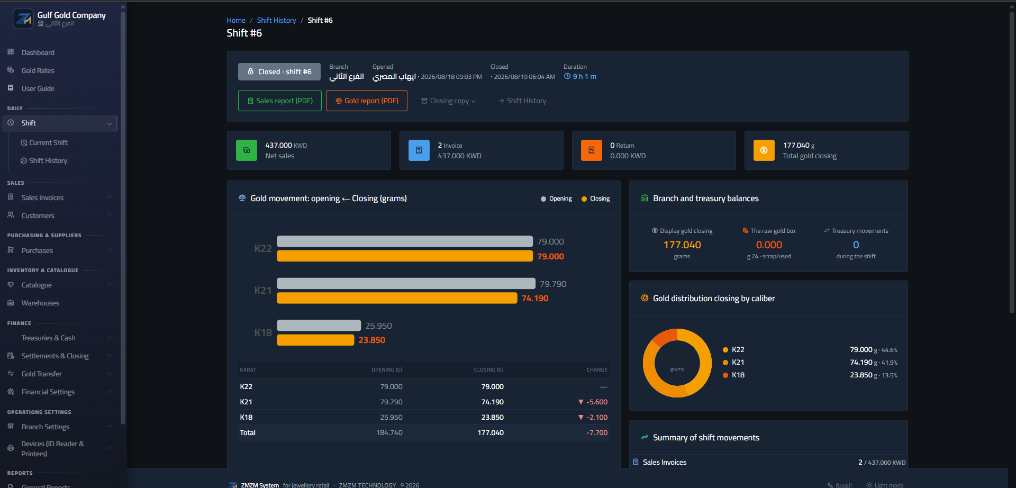Click the Devices printer icon
Viewport: 1016px width, 488px height.
coord(11,448)
